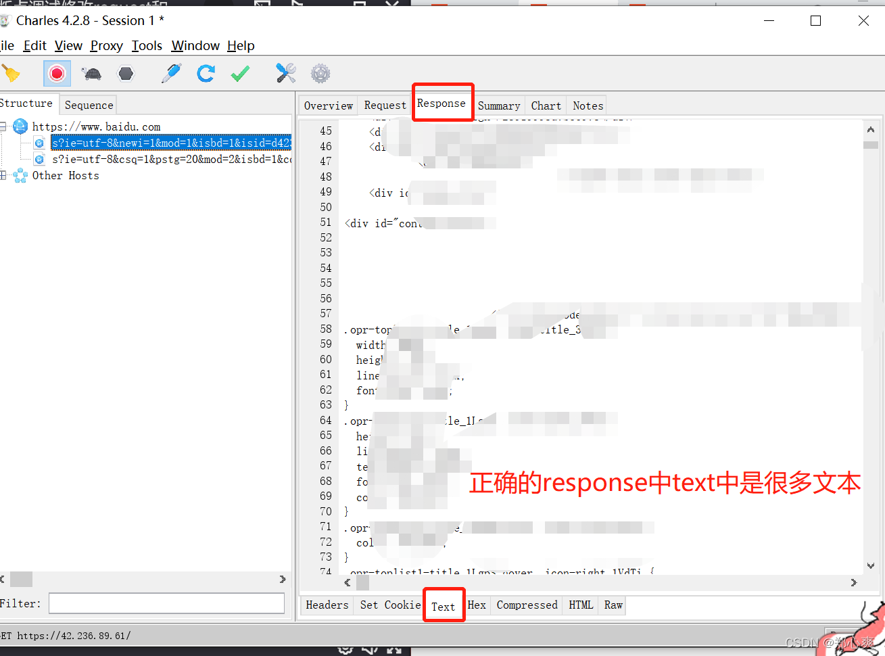The height and width of the screenshot is (656, 885).
Task: Expand the Other Hosts node
Action: tap(3, 175)
